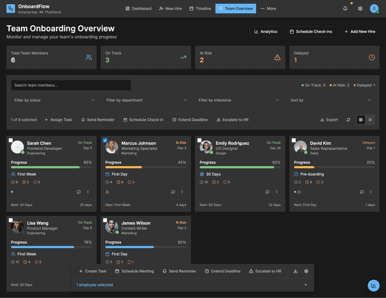Open more options on Emily Rodriguez's card

(x=277, y=192)
